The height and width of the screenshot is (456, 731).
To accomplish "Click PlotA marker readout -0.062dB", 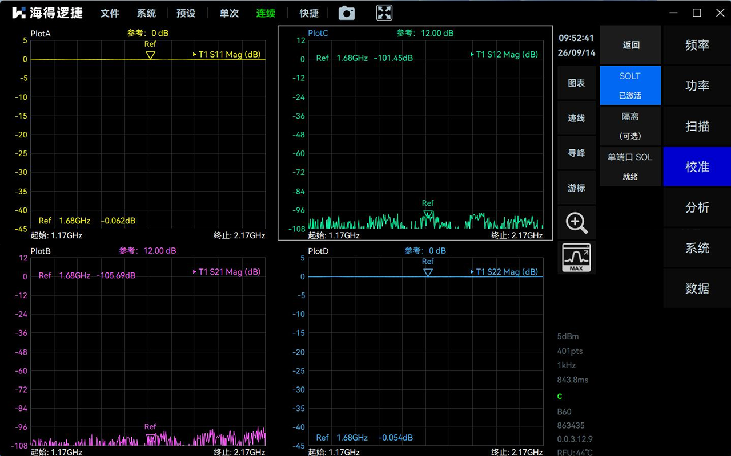I will coord(118,221).
